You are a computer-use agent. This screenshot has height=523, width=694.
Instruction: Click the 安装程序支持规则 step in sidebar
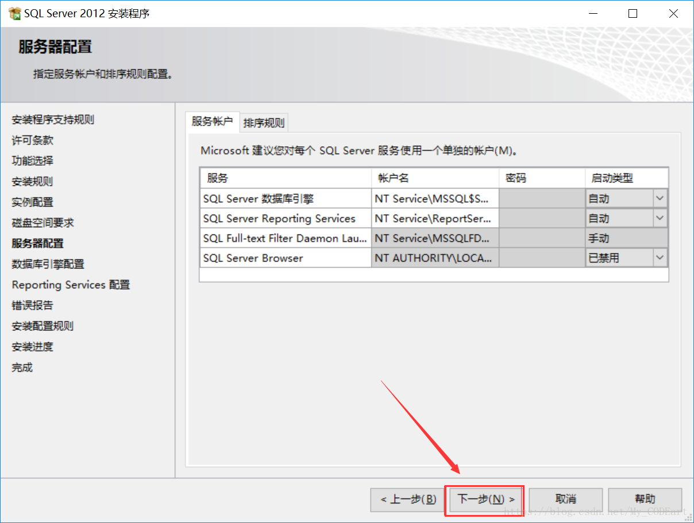[x=53, y=120]
